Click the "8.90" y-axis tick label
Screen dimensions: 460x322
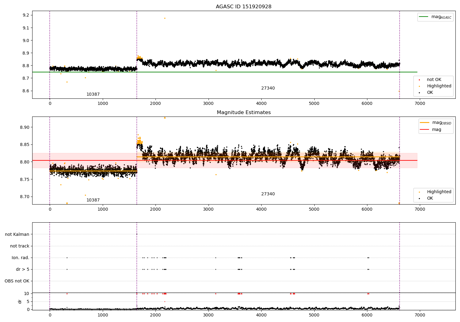click(x=25, y=128)
